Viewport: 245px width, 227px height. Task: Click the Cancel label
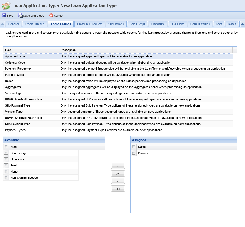[58, 16]
